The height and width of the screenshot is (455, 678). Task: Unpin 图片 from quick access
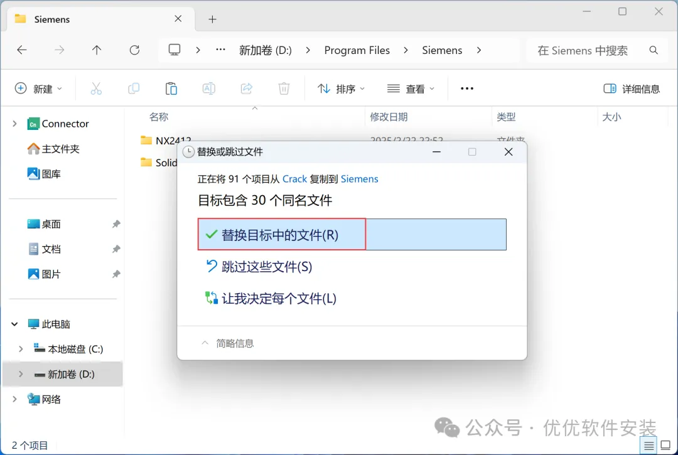[x=116, y=274]
